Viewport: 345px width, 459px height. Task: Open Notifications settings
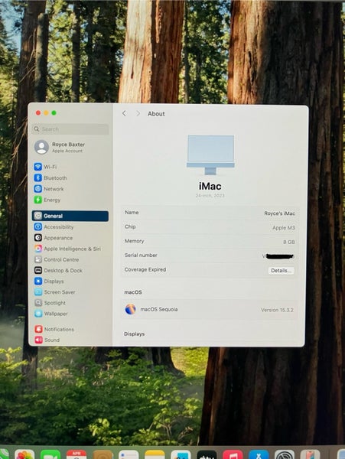pyautogui.click(x=54, y=329)
